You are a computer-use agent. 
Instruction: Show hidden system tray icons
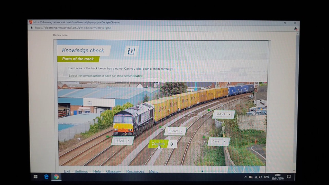(246, 177)
